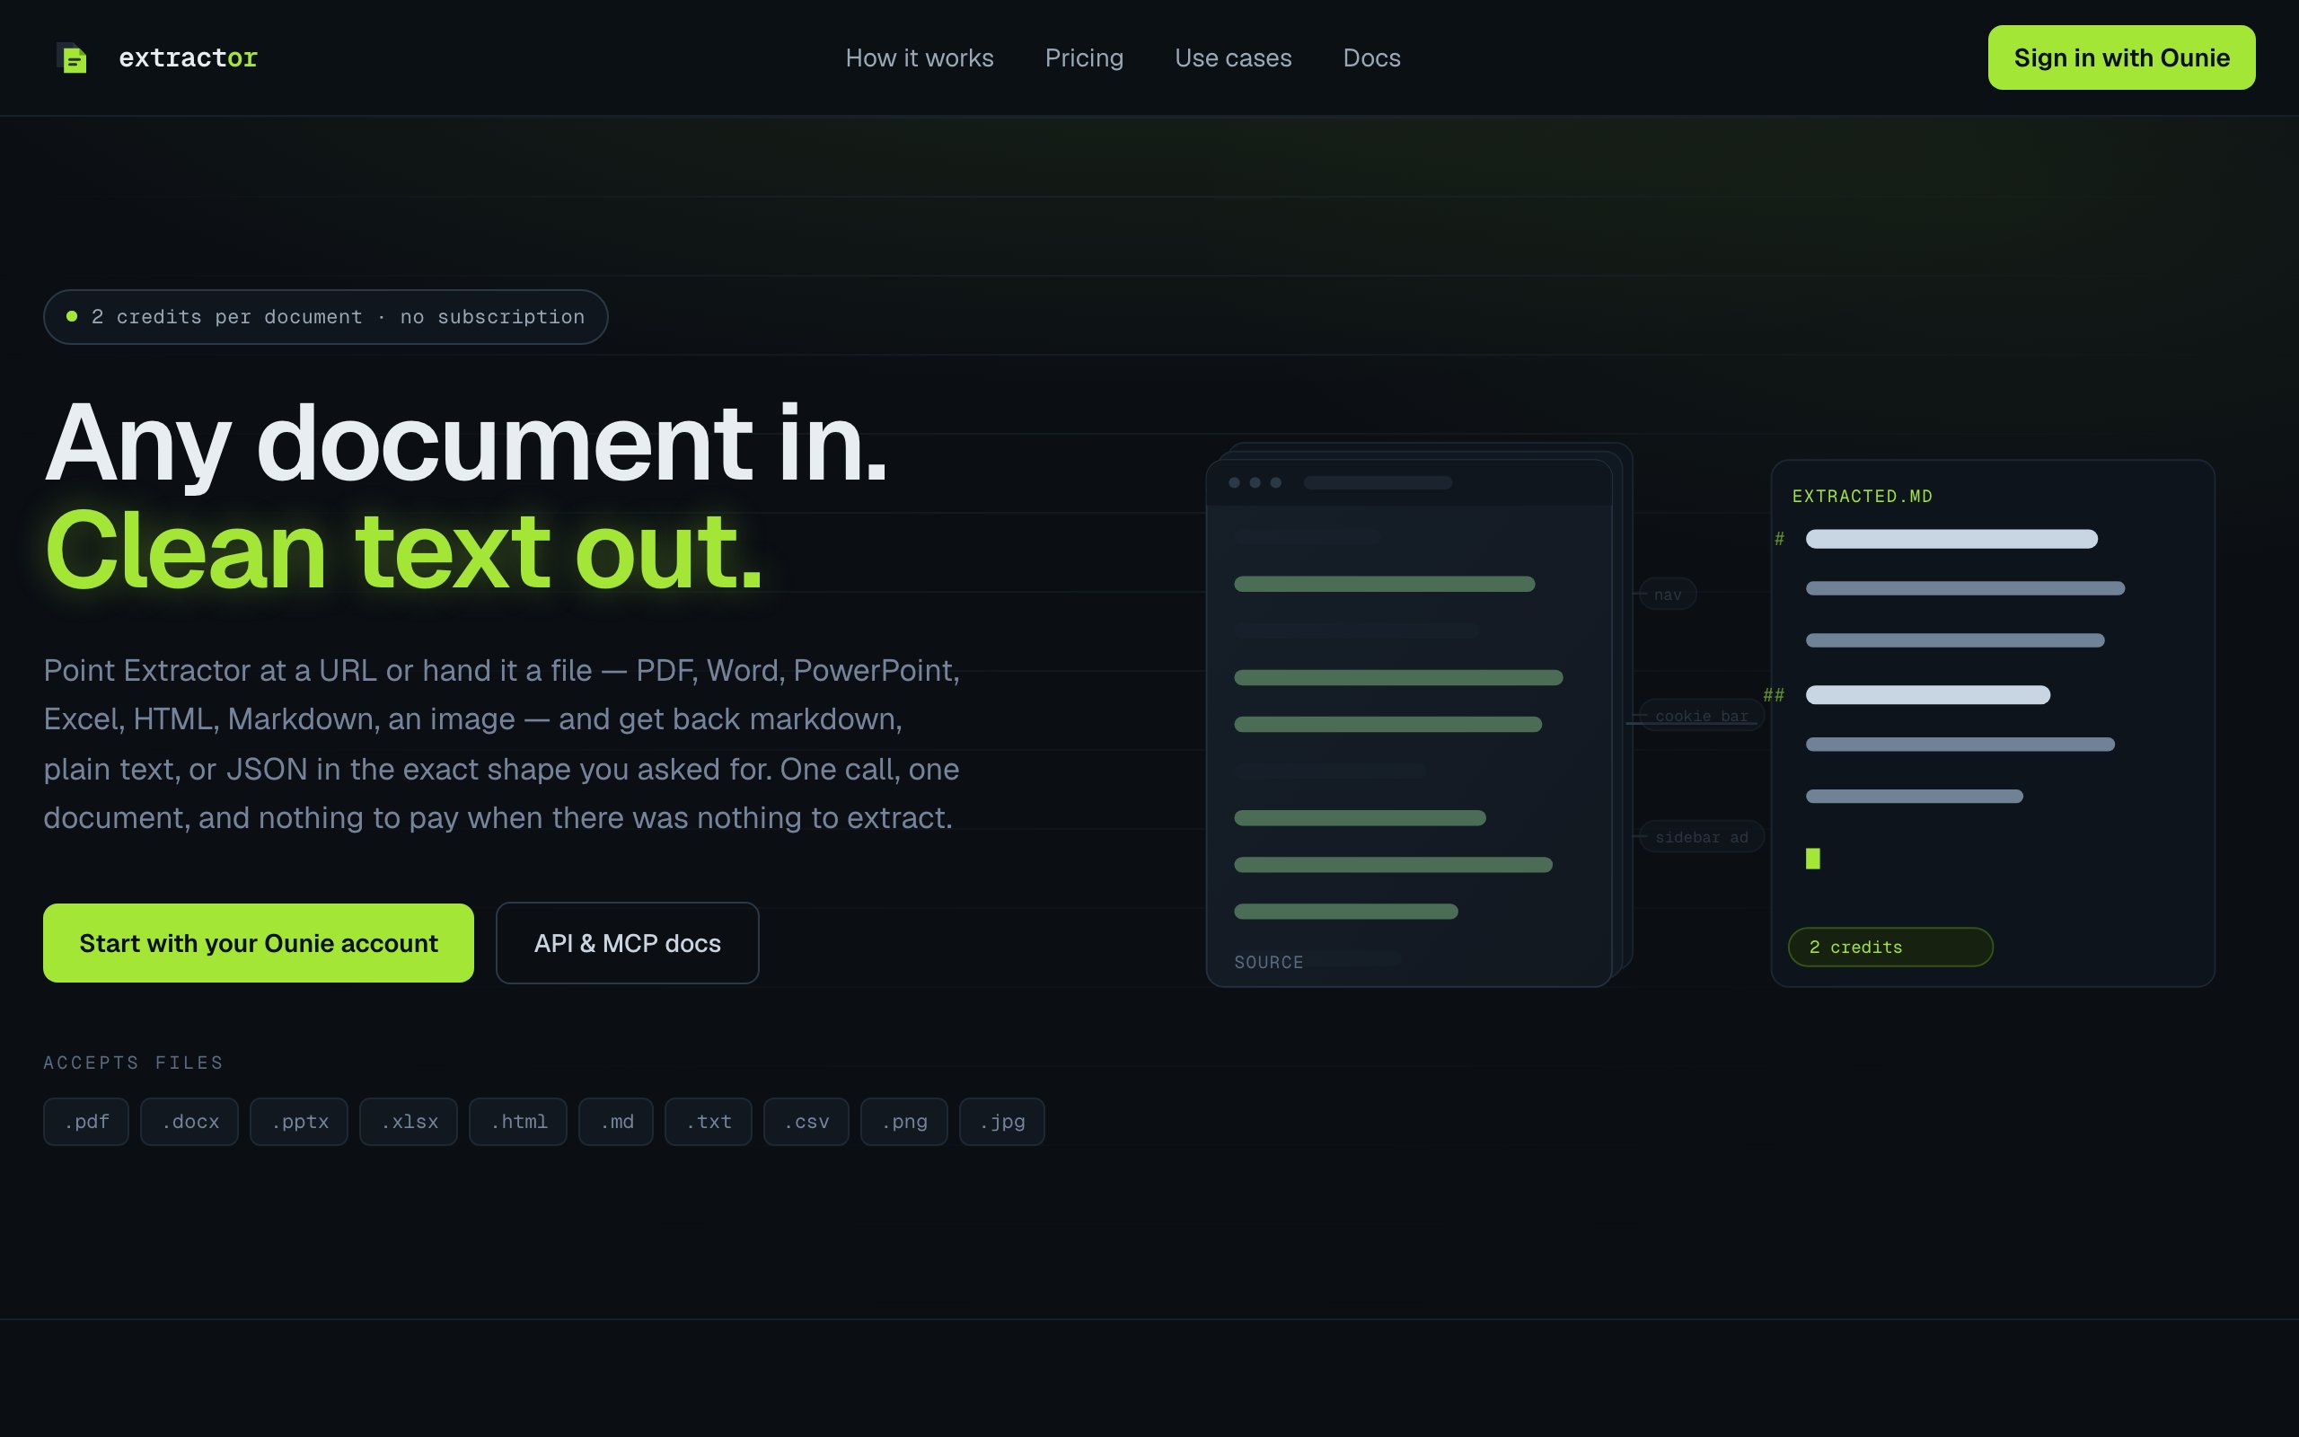Click Sign in with Ounie button
Viewport: 2299px width, 1437px height.
pos(2121,58)
